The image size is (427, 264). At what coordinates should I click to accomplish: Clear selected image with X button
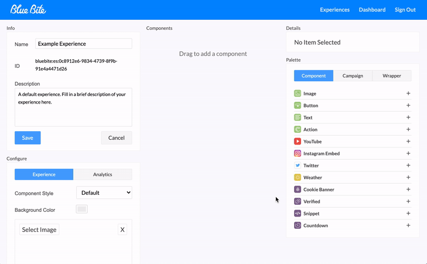[122, 230]
